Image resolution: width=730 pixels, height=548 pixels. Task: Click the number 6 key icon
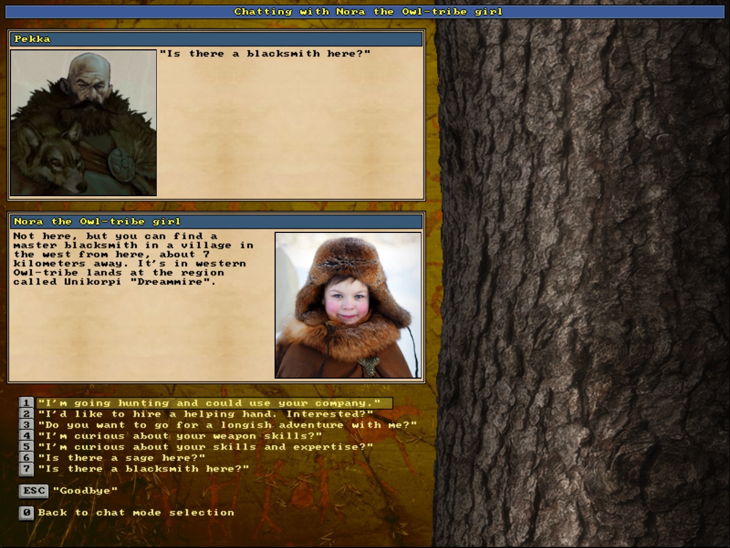[x=26, y=458]
